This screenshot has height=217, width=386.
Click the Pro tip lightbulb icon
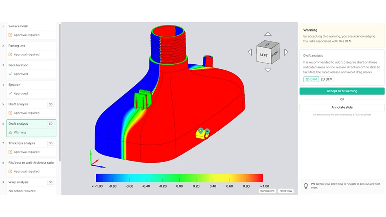point(306,186)
